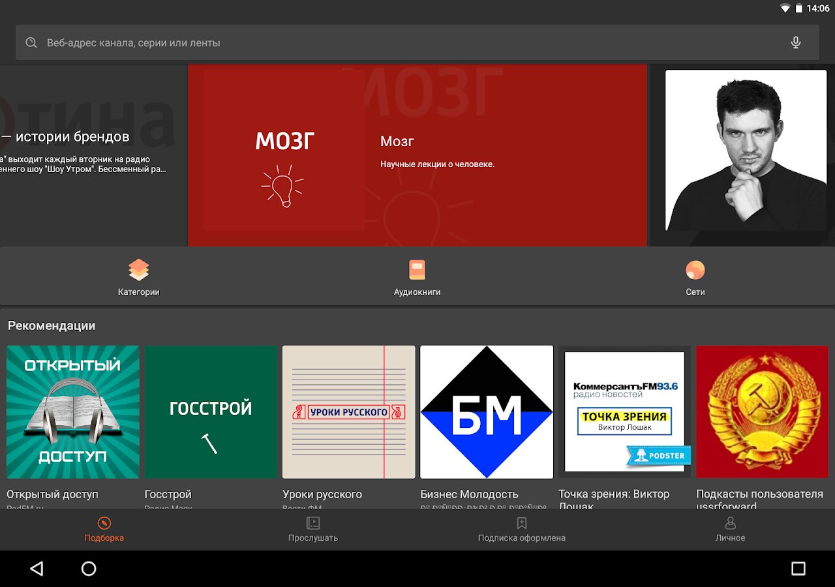The image size is (835, 587).
Task: Tap the Android back navigation button
Action: pyautogui.click(x=37, y=569)
